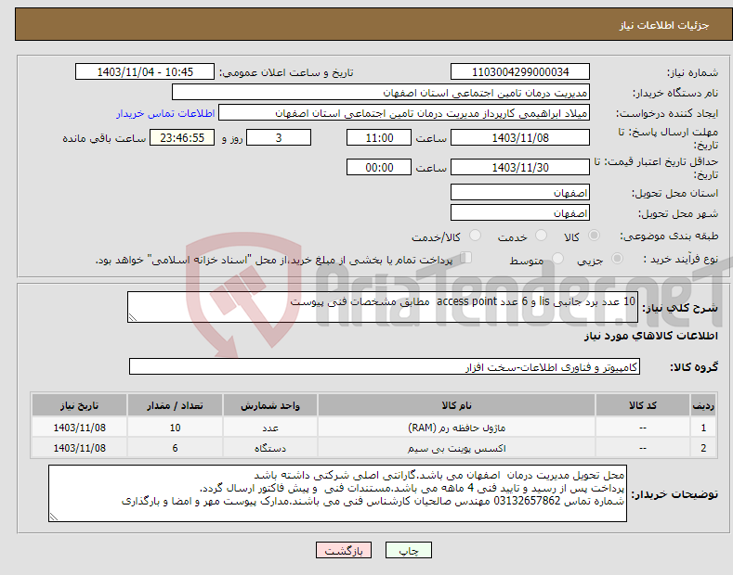Click the تعداد / مقدار column header
The height and width of the screenshot is (575, 733).
[175, 405]
